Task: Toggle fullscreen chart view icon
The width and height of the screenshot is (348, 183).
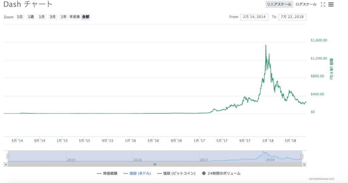Action: click(323, 4)
